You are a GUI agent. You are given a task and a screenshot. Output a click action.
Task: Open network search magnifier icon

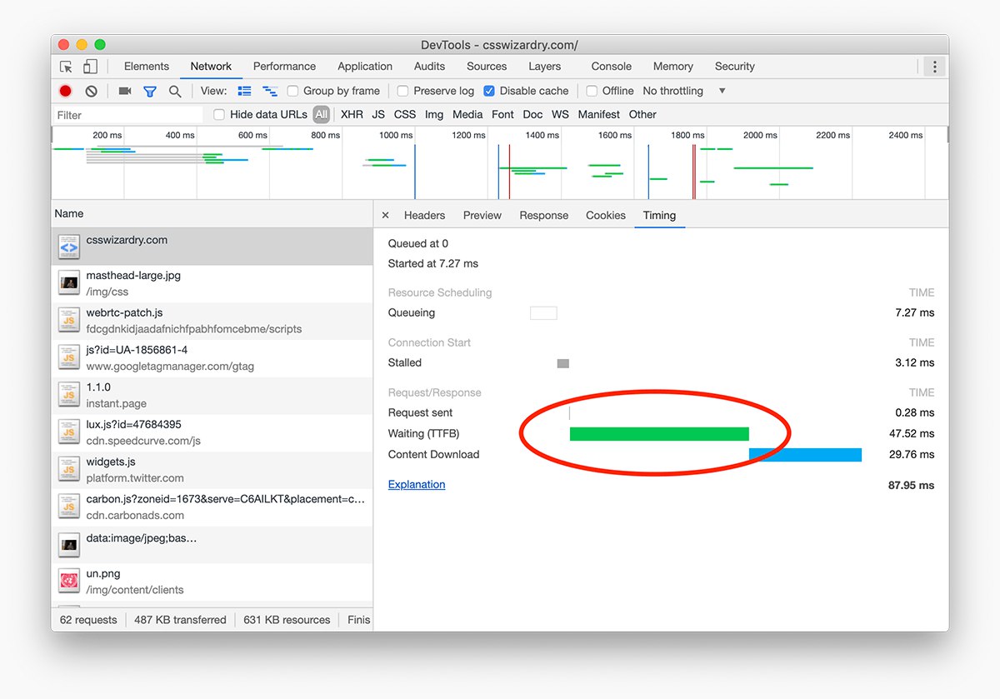pos(175,92)
